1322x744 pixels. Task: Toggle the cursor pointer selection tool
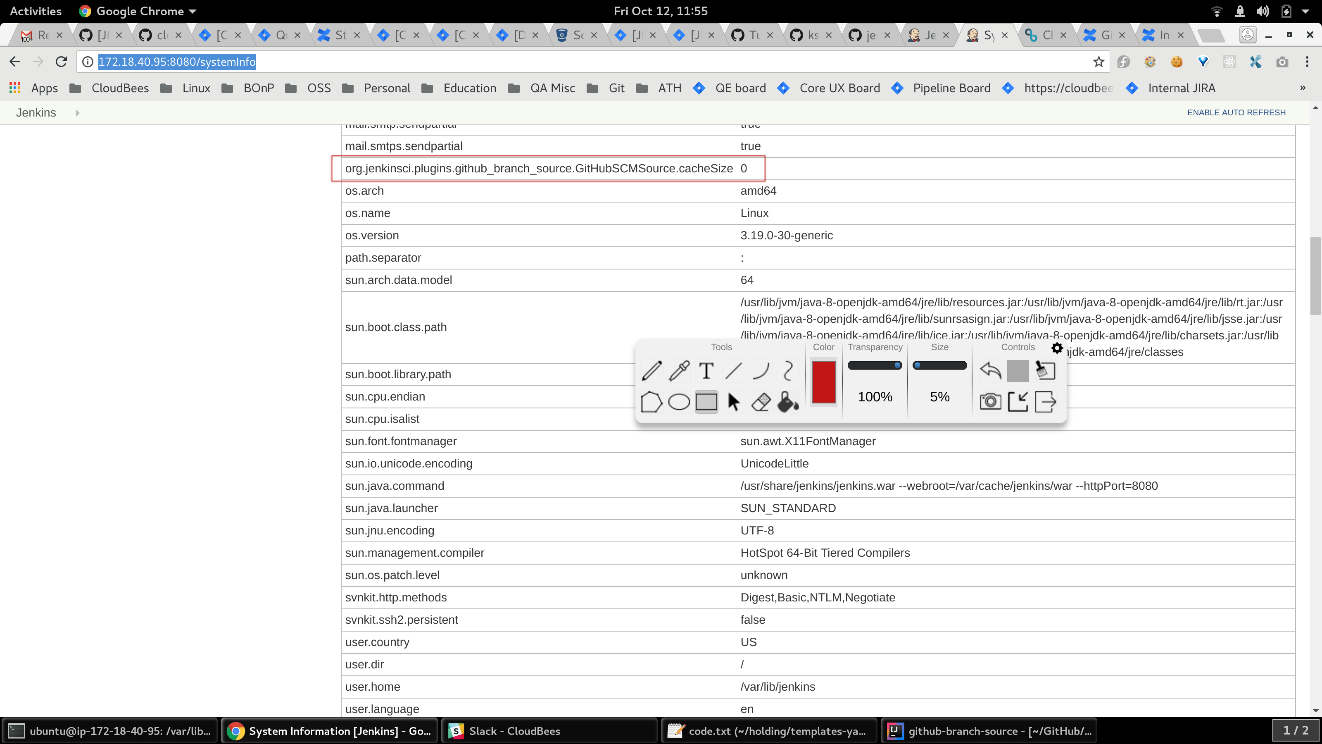pos(733,401)
